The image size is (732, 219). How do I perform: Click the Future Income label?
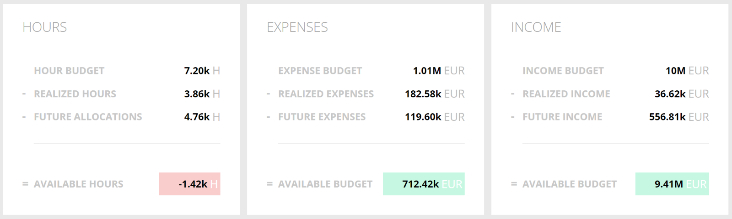562,117
